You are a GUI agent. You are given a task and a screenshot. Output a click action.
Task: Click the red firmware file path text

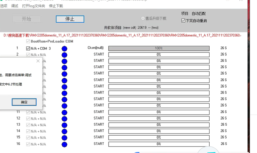pyautogui.click(x=122, y=35)
